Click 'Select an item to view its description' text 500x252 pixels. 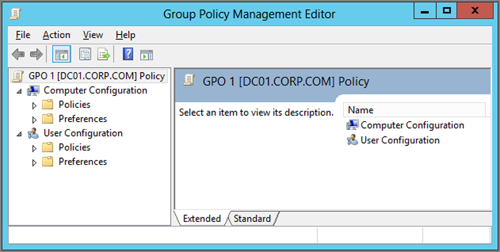(256, 113)
